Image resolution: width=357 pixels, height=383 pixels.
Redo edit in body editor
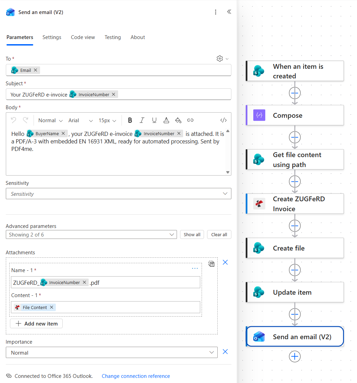point(25,120)
